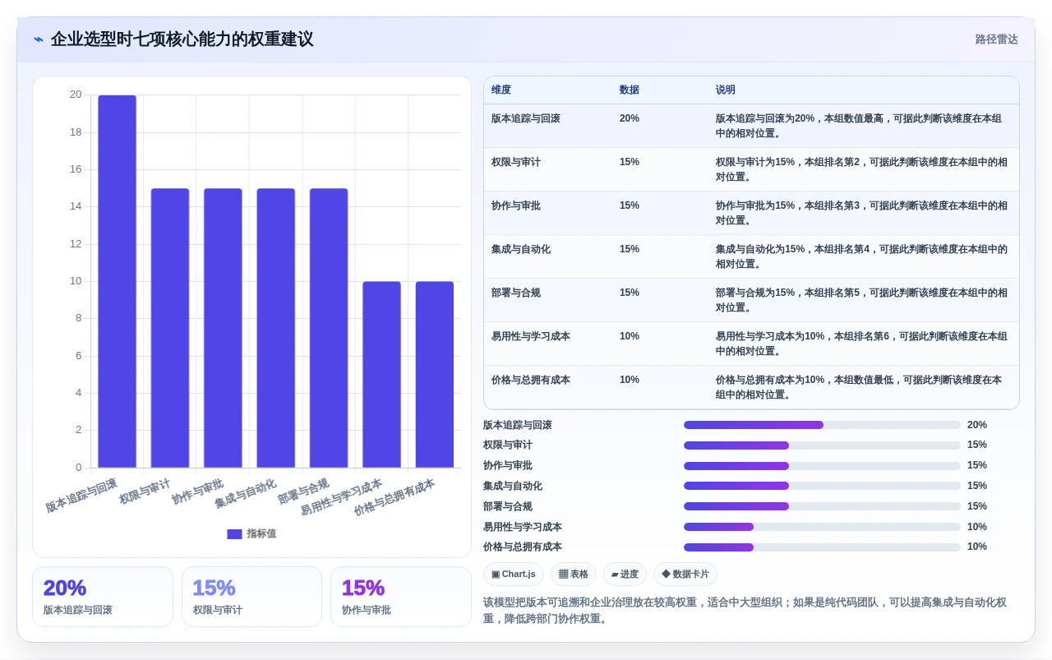Click the 易用性与学习成本 progress bar

coord(822,527)
